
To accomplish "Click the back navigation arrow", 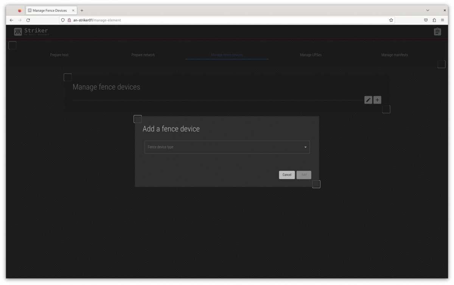I will (x=11, y=20).
